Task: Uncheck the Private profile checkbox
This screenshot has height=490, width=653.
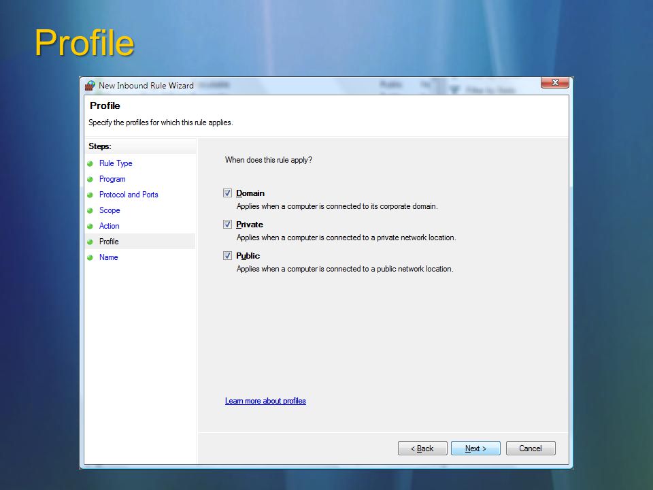Action: point(227,224)
